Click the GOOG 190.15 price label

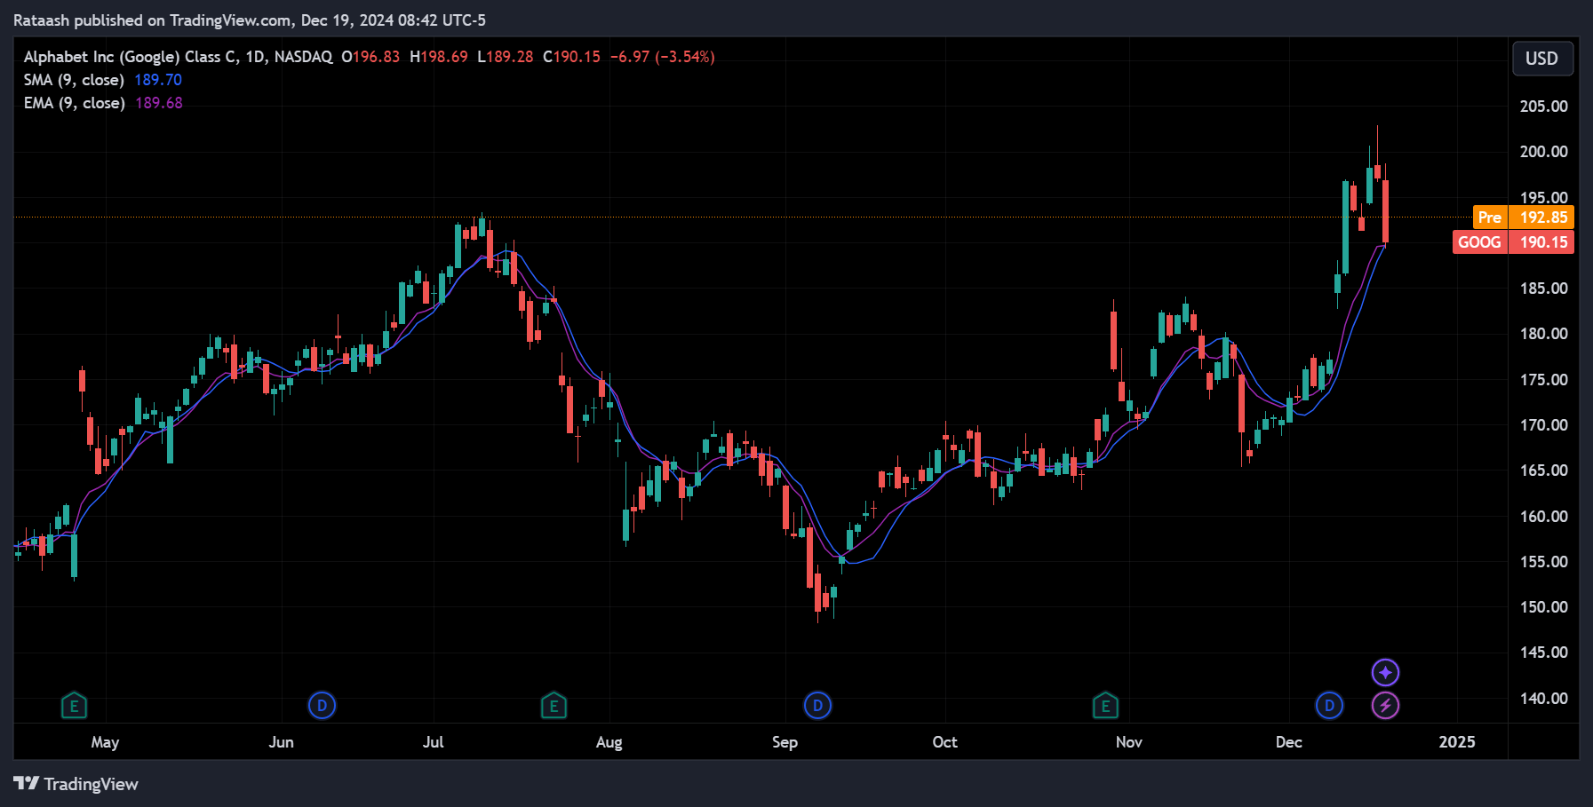(1513, 242)
